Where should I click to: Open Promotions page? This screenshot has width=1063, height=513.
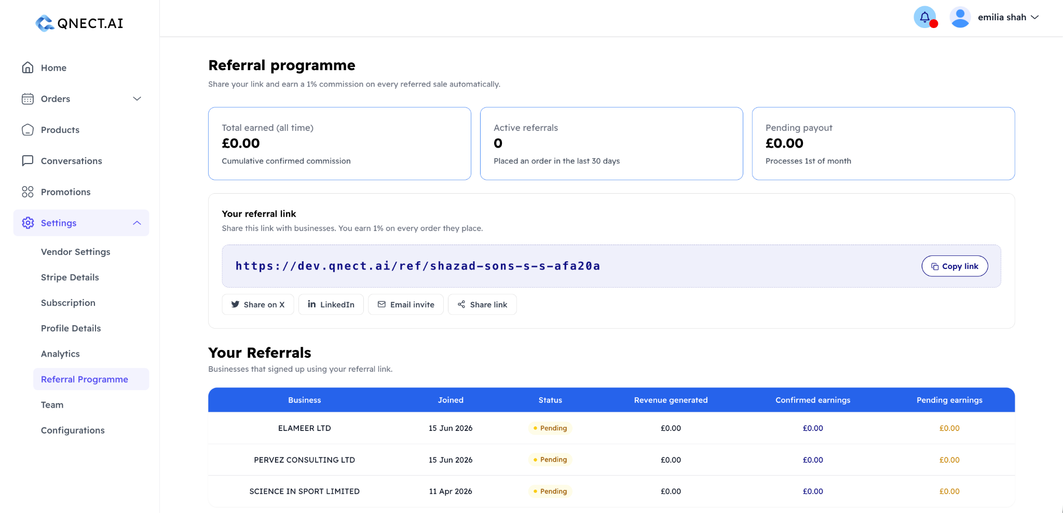click(x=66, y=192)
